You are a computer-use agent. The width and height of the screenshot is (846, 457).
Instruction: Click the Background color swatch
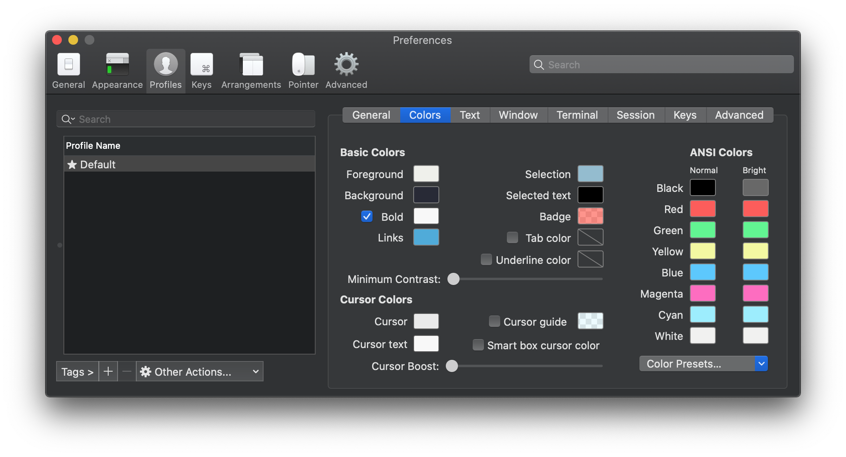point(426,195)
